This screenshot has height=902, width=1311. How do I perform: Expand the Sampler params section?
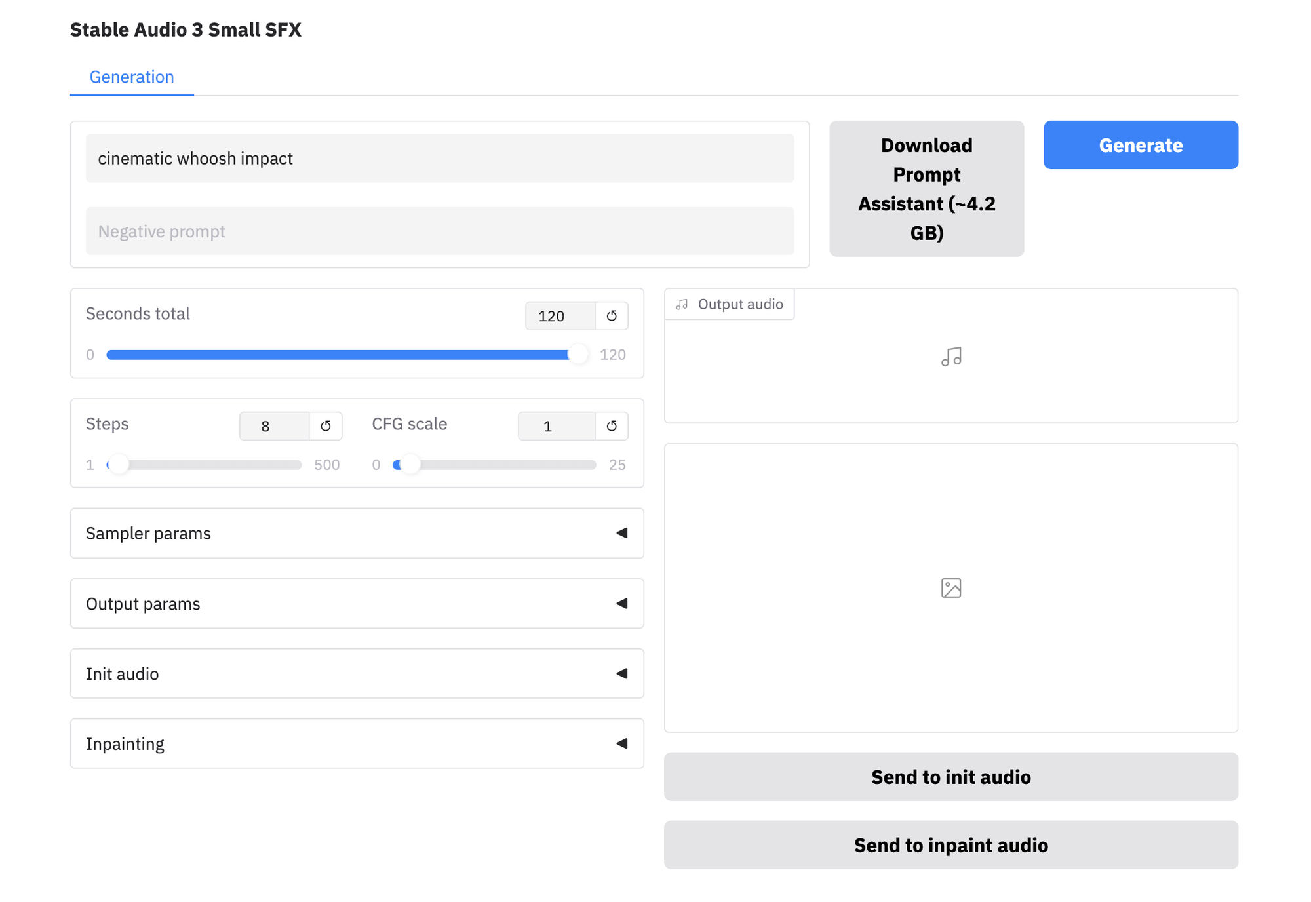tap(357, 533)
